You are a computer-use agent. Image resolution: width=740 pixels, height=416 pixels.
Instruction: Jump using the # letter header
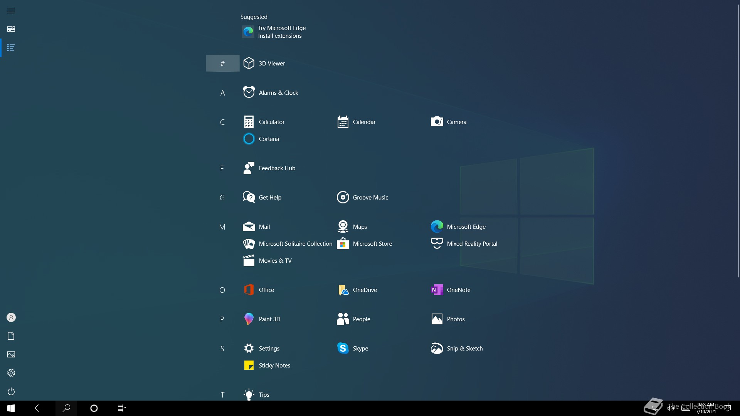(x=222, y=63)
